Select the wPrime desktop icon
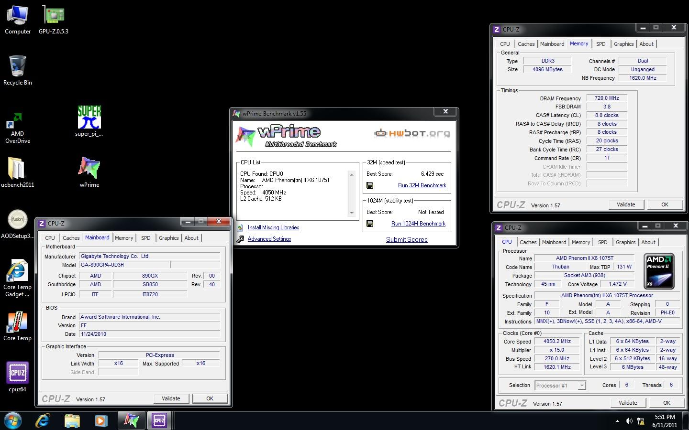The height and width of the screenshot is (430, 689). click(x=89, y=172)
